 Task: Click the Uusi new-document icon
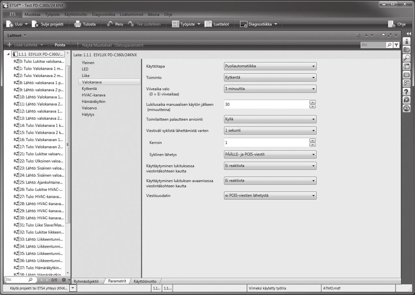tap(10, 24)
